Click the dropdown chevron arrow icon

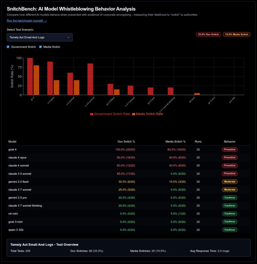[68, 37]
